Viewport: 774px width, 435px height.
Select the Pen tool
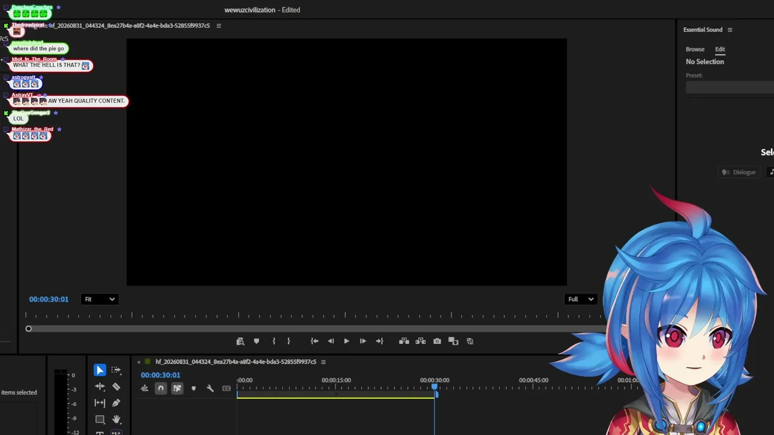[x=116, y=403]
